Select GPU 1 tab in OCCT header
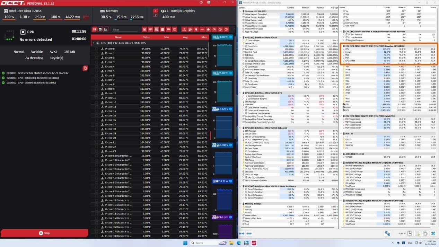Screen dimensions: 439x247 [156, 11]
